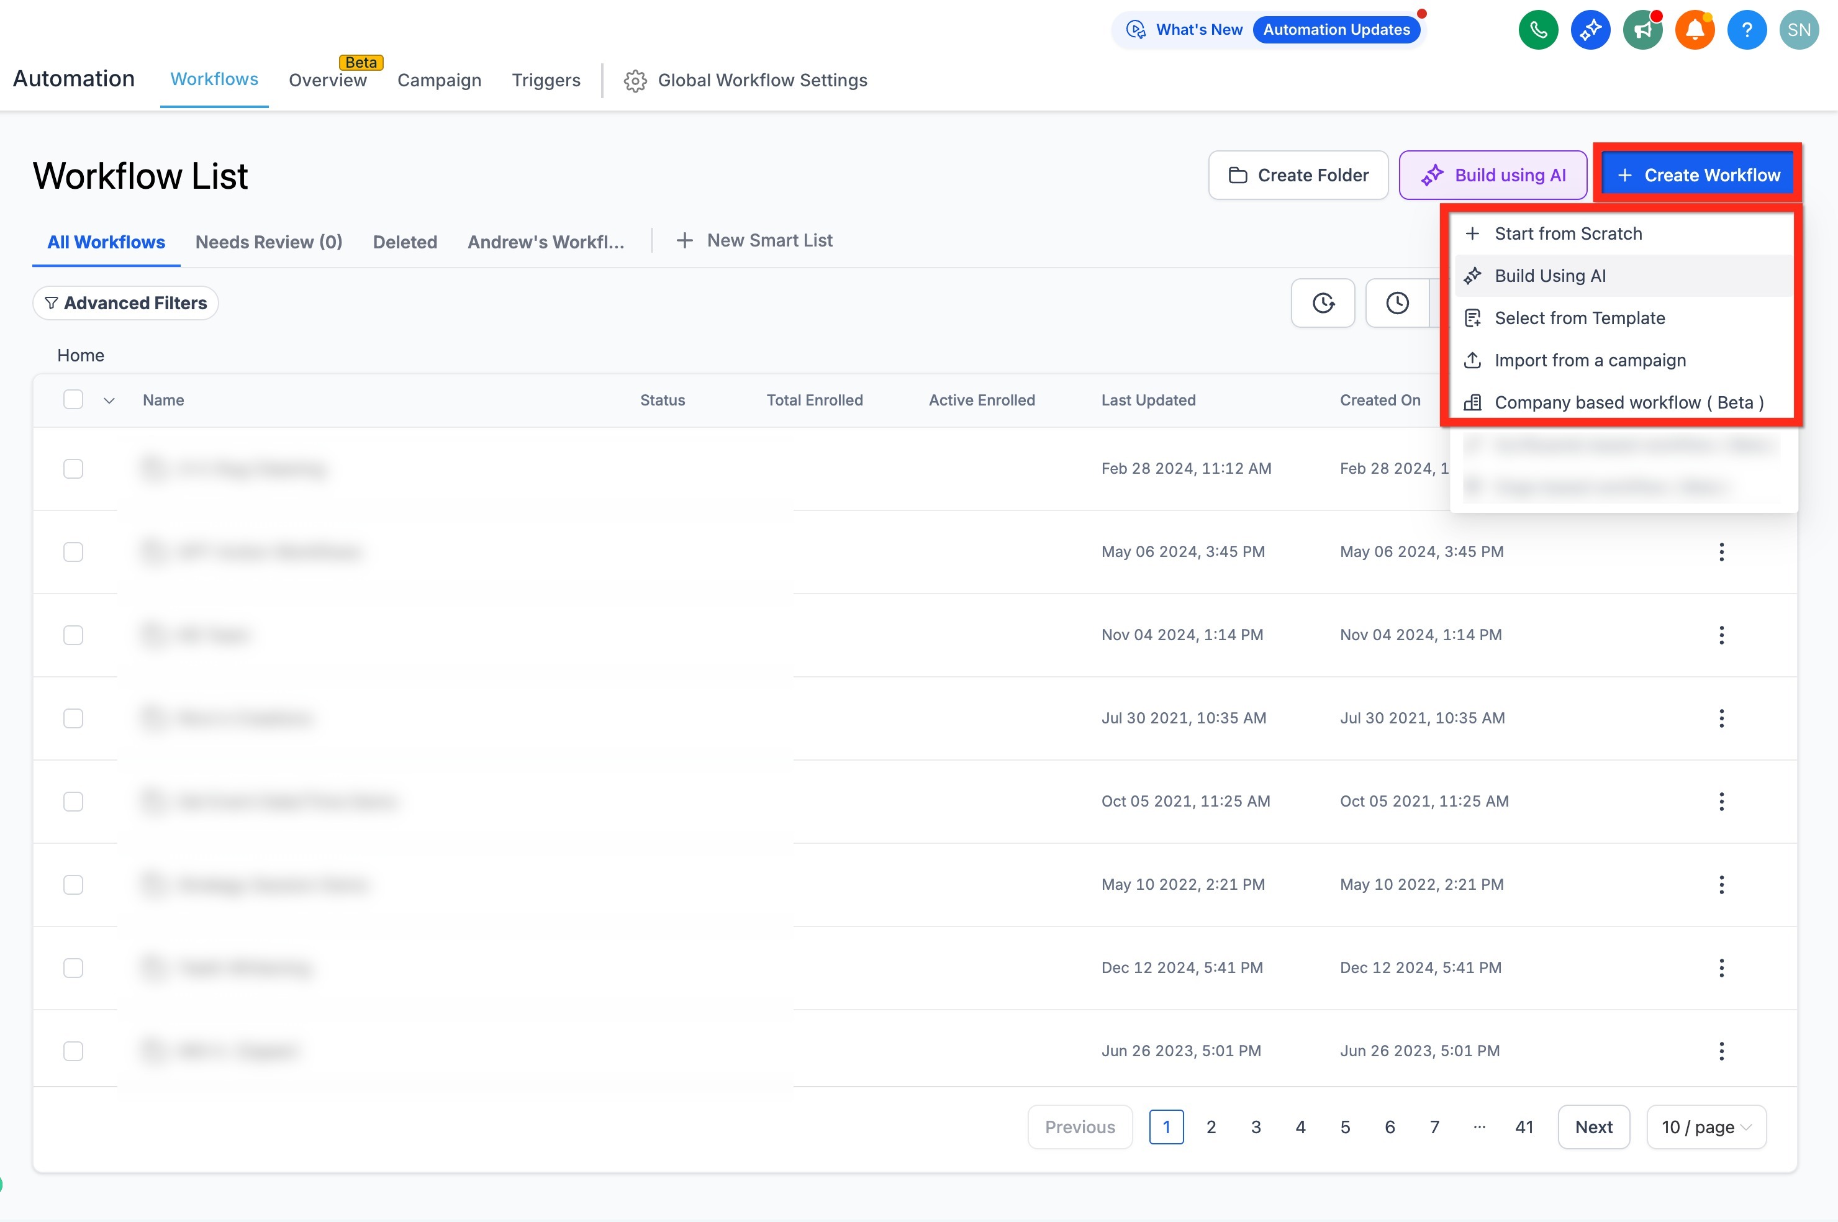Open actions menu for May 06 2024 row

(1721, 552)
